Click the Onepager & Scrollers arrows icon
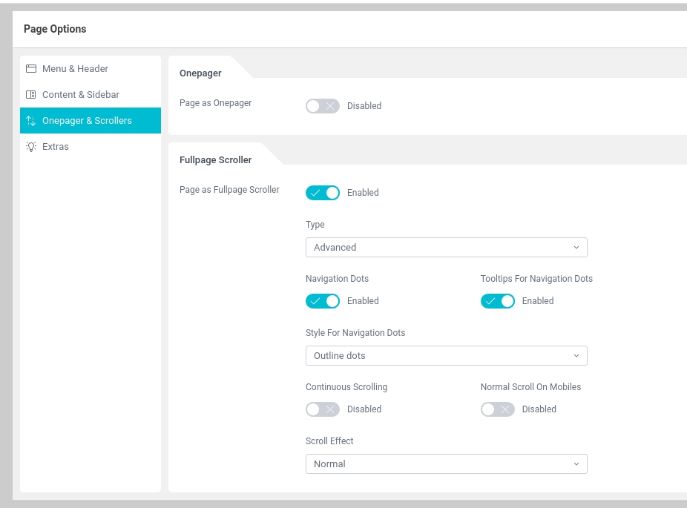Screen dimensions: 687x508 [x=31, y=121]
